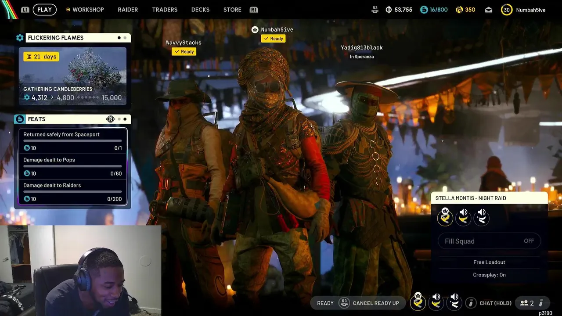Go to the Decks tab
562x316 pixels.
(200, 10)
